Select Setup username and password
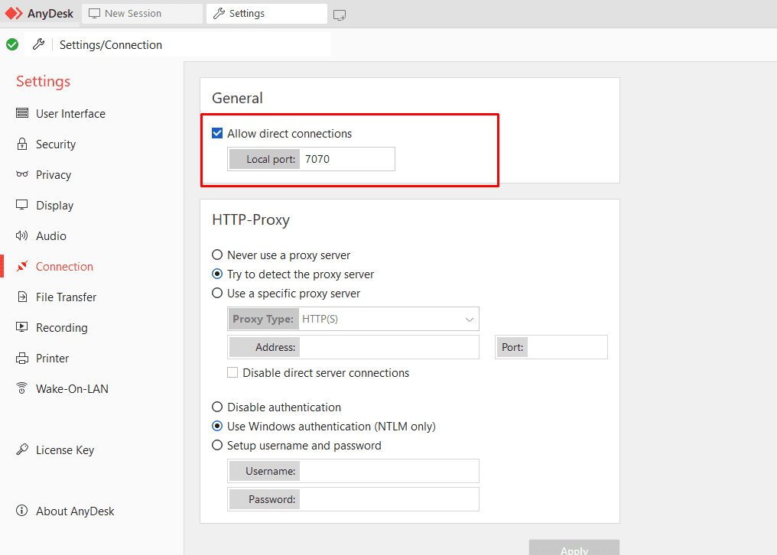 pos(217,445)
